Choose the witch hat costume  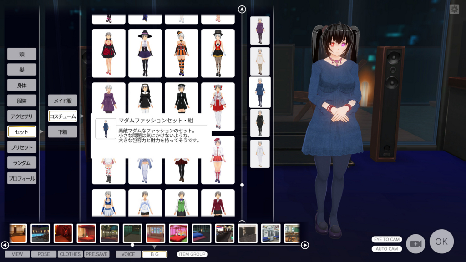[145, 53]
